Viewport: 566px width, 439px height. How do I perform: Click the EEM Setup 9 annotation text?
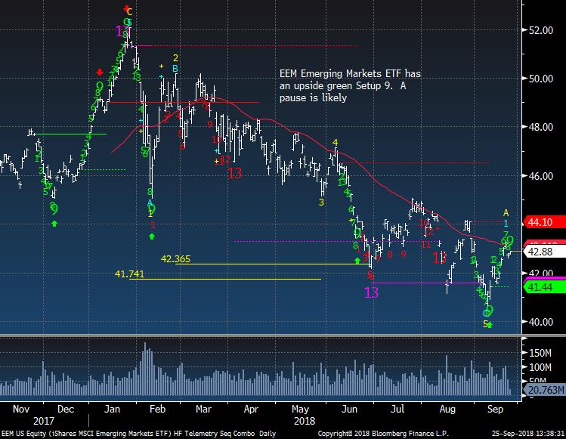(349, 85)
